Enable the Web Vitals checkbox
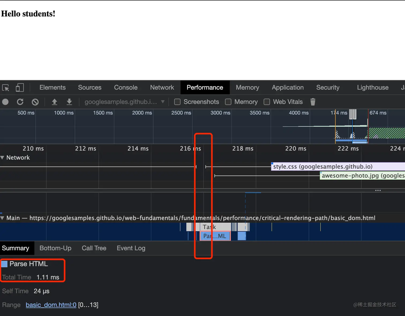Screen dimensions: 405x316 267,102
